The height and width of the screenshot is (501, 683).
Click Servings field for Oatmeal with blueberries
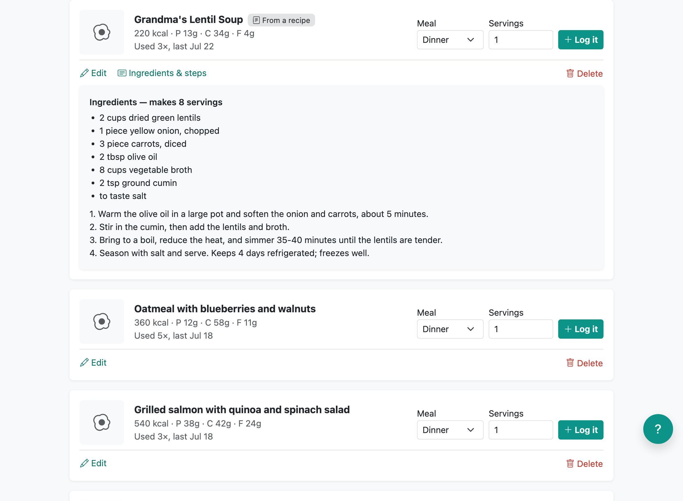(x=521, y=329)
